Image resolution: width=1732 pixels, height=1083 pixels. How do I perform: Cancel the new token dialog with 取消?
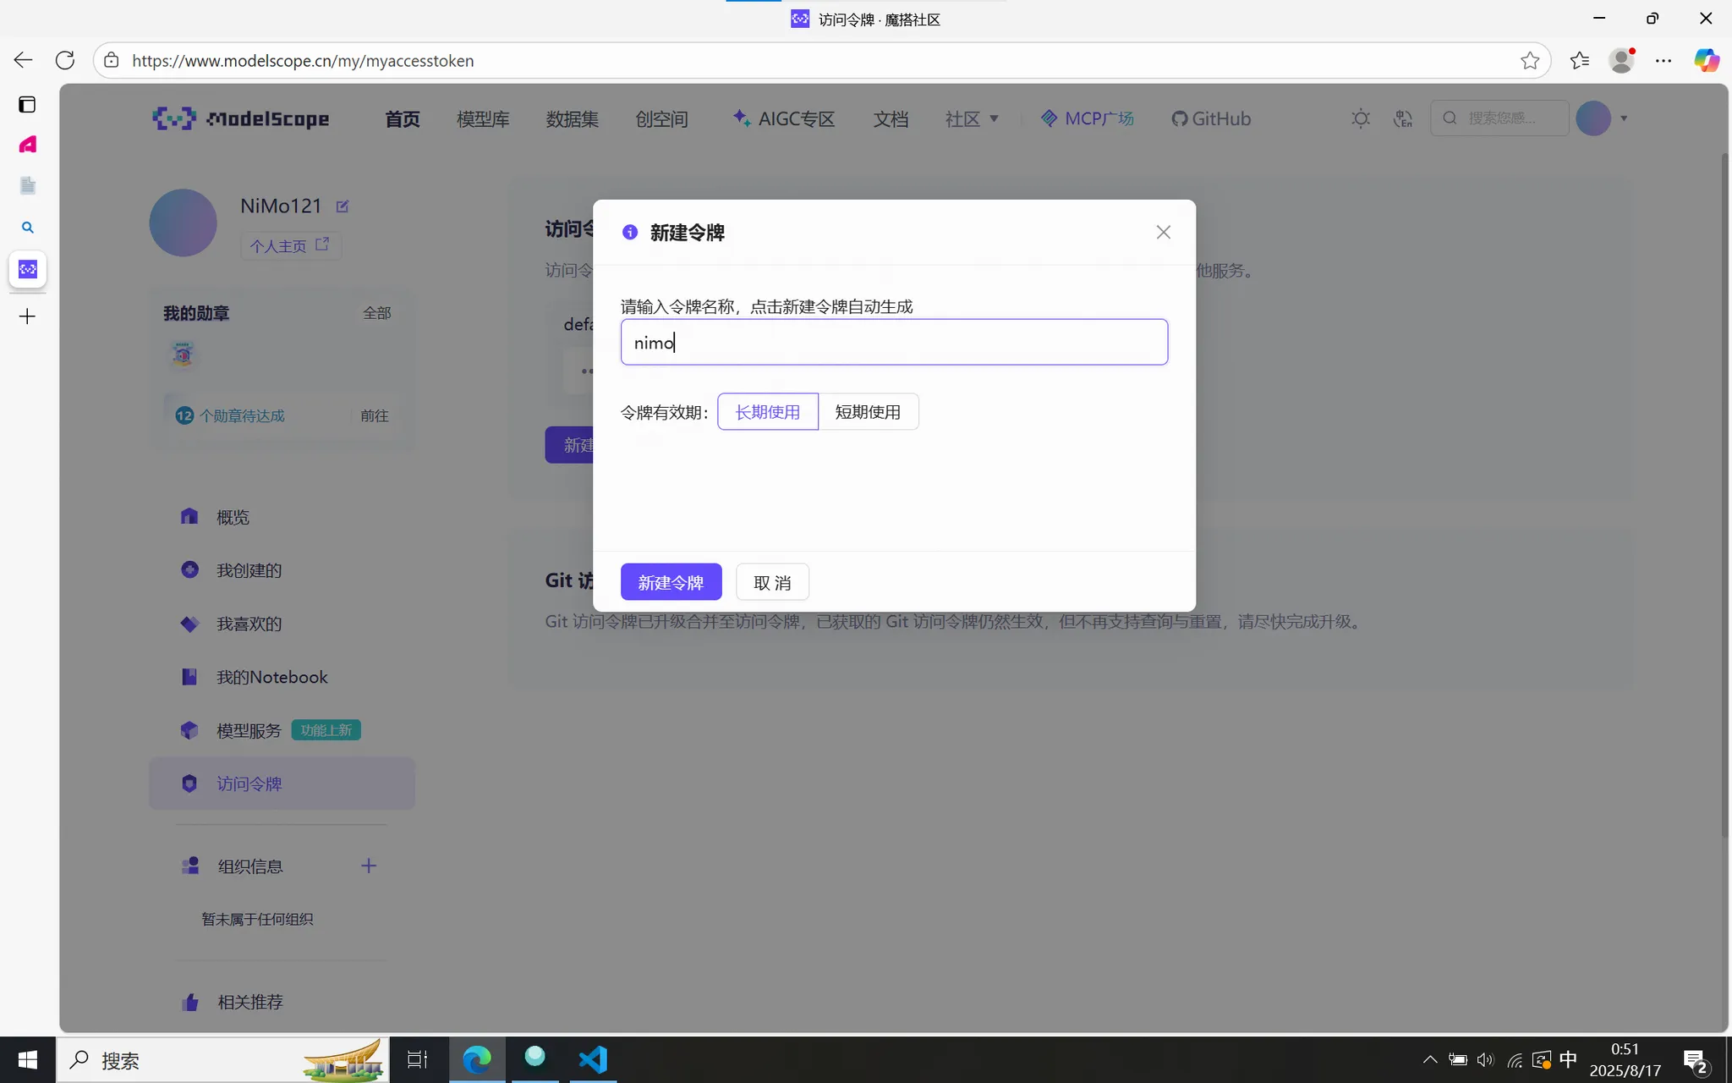tap(771, 581)
